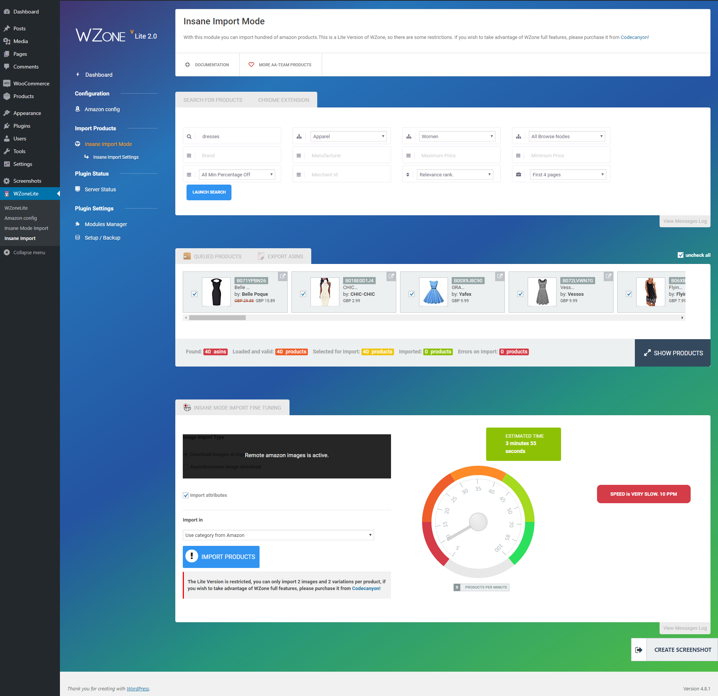Image resolution: width=718 pixels, height=696 pixels.
Task: Click the Documentation lifebuoy icon
Action: [188, 65]
